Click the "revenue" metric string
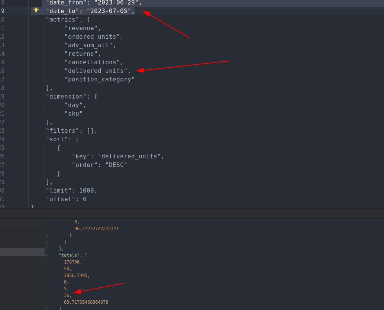This screenshot has width=384, height=310. click(81, 28)
